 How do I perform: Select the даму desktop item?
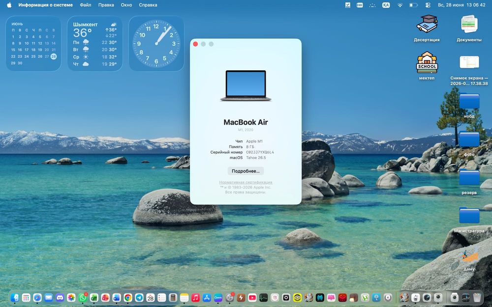469,258
